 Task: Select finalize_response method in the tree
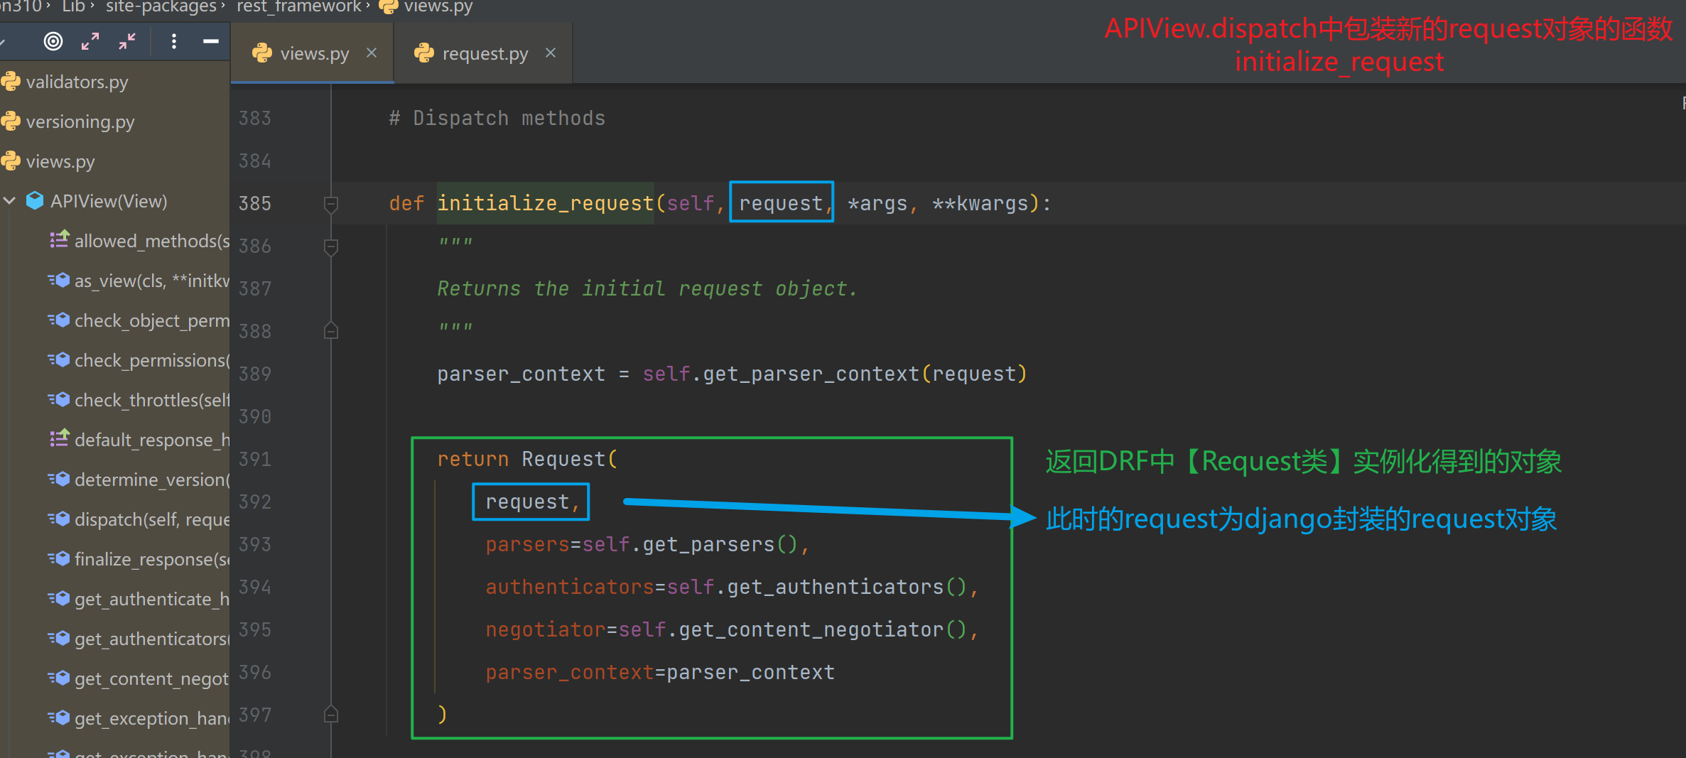(x=152, y=559)
